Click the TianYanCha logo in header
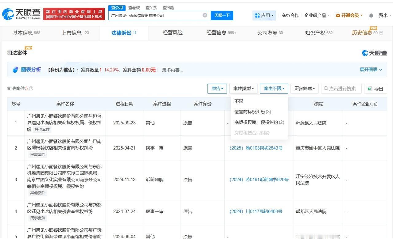This screenshot has height=239, width=393. point(21,14)
